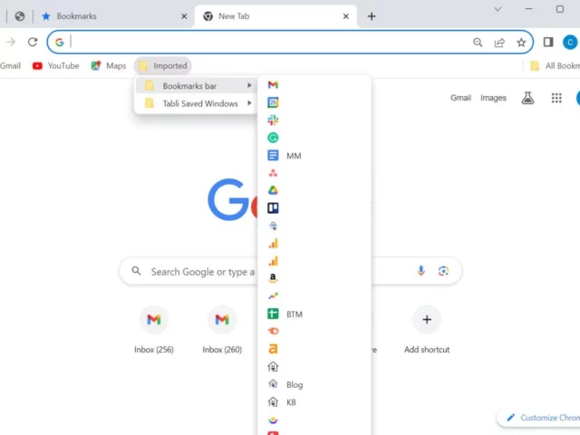Screen dimensions: 580x435
Task: Click the Images link
Action: point(493,98)
